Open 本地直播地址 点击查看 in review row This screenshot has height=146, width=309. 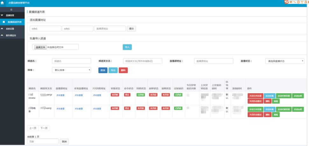pyautogui.click(x=79, y=95)
